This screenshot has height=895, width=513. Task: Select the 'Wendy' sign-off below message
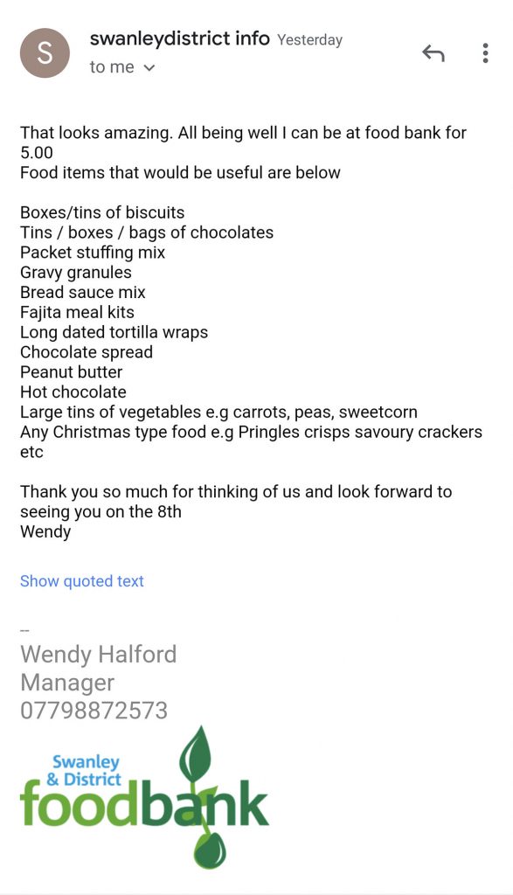click(x=45, y=532)
